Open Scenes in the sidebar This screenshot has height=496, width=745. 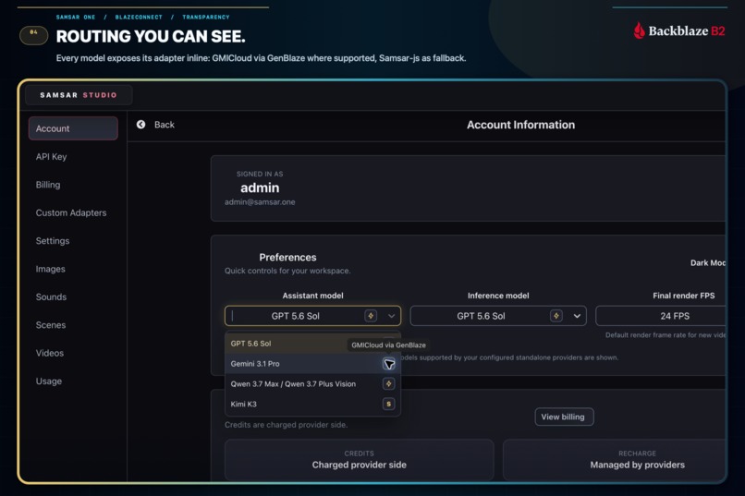51,324
